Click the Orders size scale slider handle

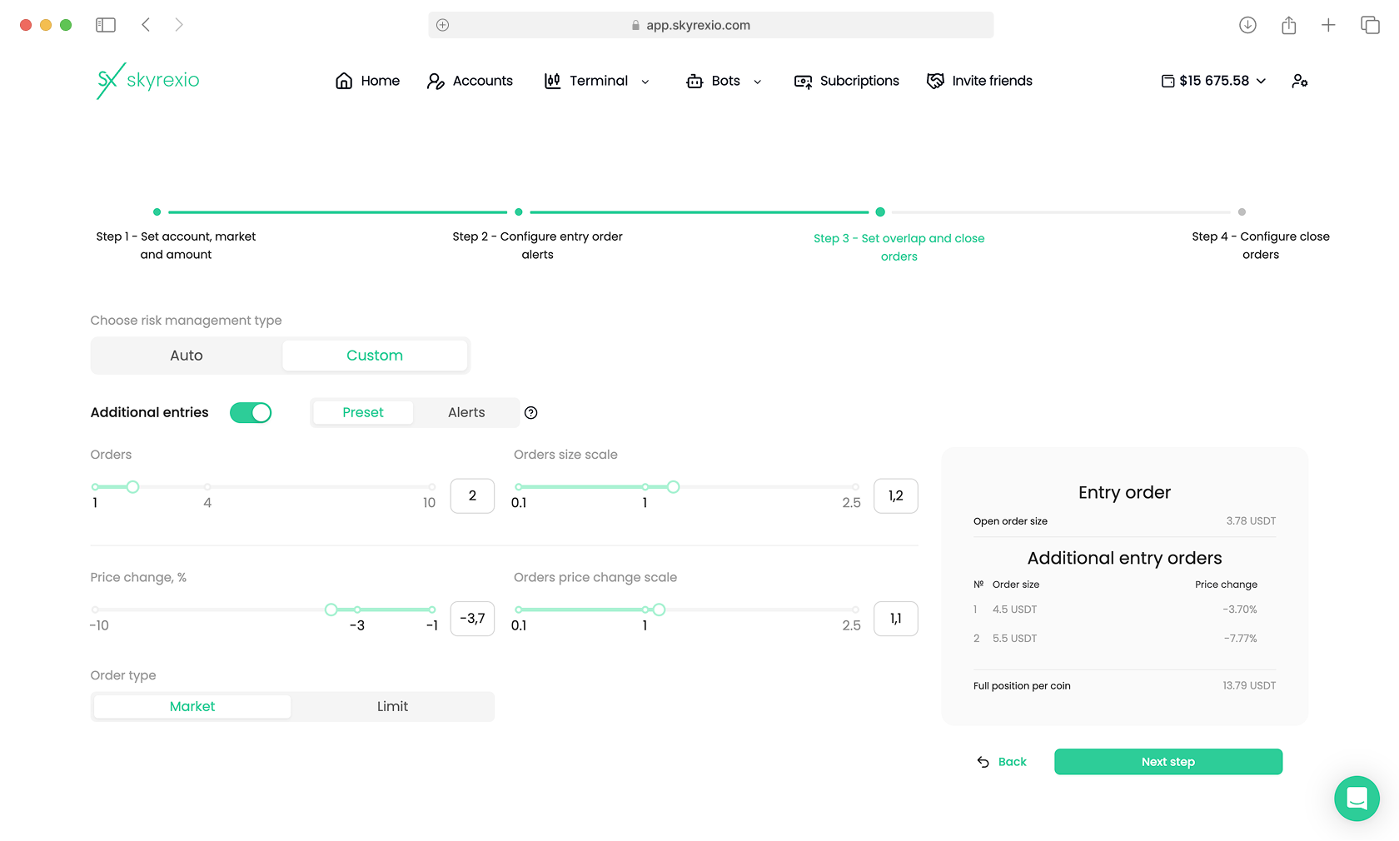point(673,487)
